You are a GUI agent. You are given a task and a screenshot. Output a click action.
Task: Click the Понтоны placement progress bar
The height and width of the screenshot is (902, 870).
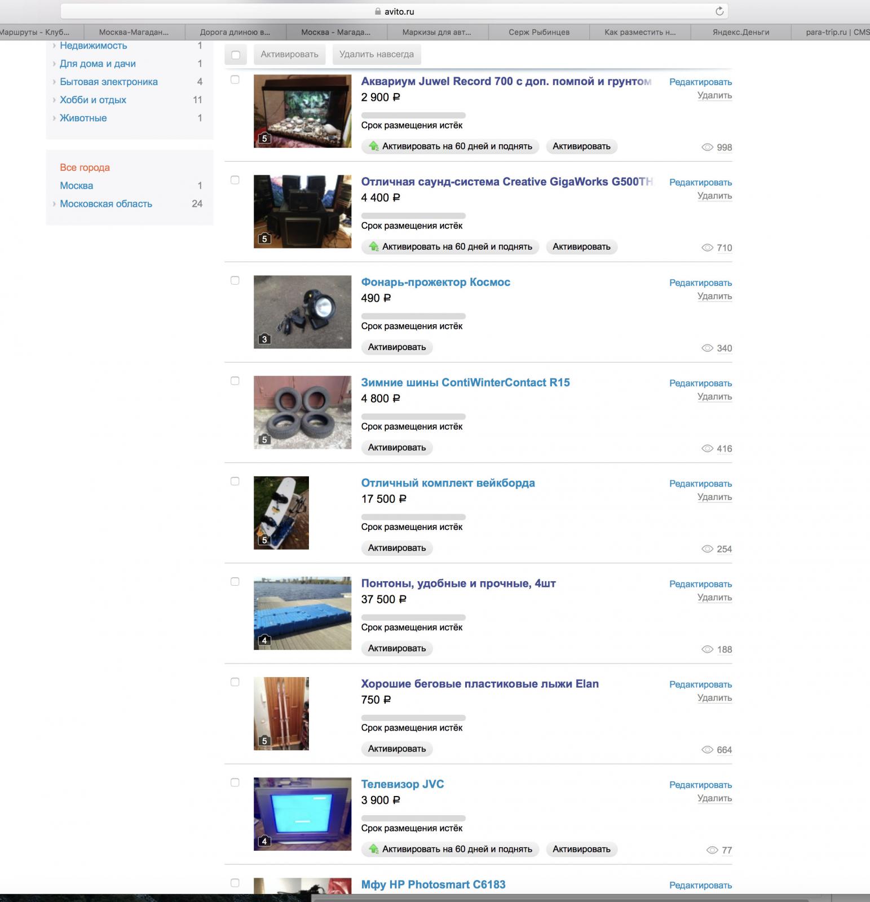pos(413,617)
